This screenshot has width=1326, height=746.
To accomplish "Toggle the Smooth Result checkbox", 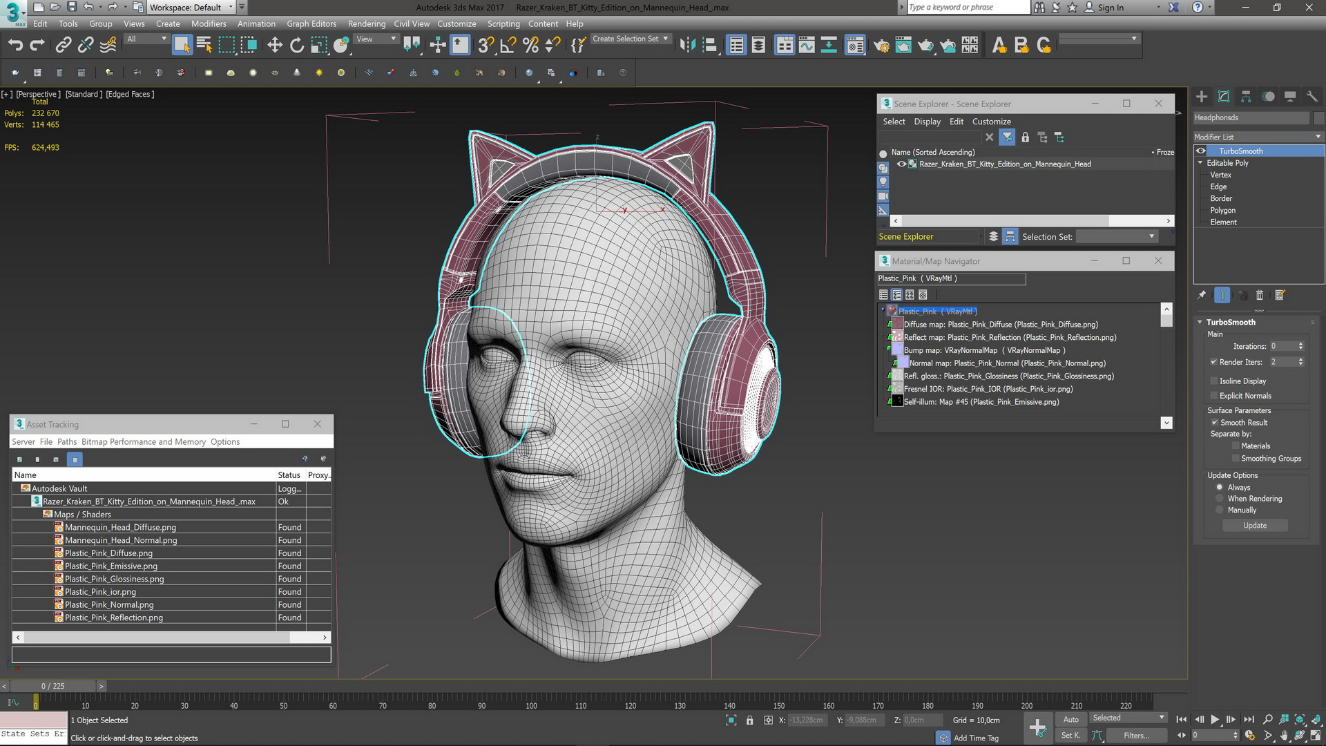I will coord(1214,423).
